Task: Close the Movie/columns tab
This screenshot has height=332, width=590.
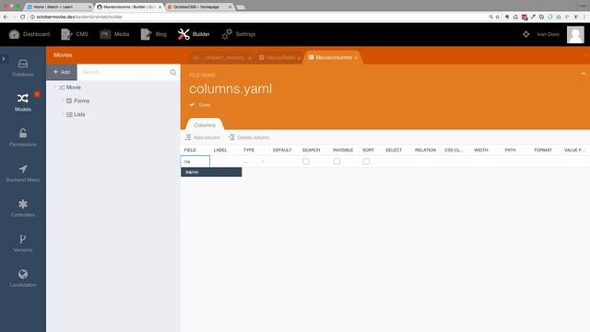Action: click(x=356, y=58)
